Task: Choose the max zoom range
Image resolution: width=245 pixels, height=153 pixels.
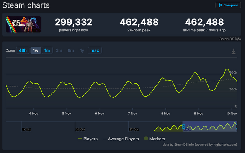Action: coord(95,50)
